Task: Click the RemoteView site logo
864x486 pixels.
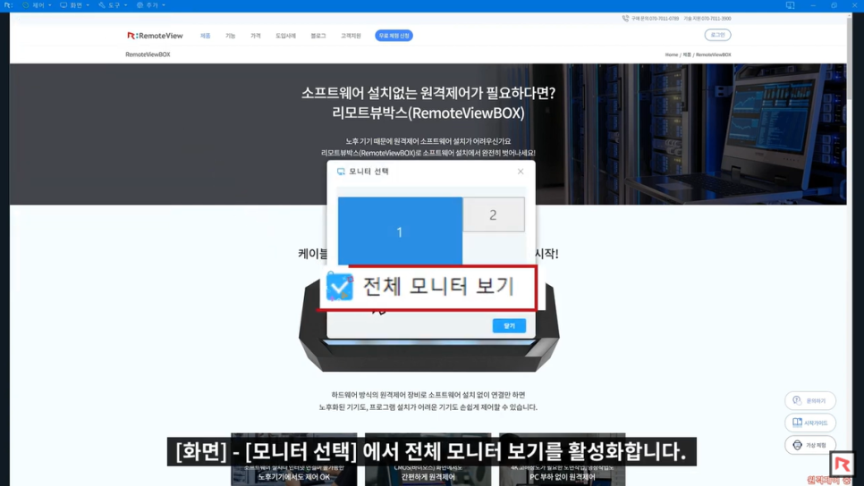Action: [x=155, y=35]
